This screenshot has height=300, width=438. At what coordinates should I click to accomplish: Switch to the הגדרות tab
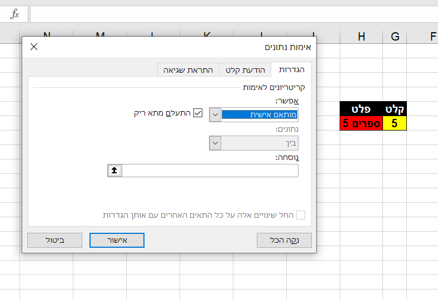[x=291, y=69]
